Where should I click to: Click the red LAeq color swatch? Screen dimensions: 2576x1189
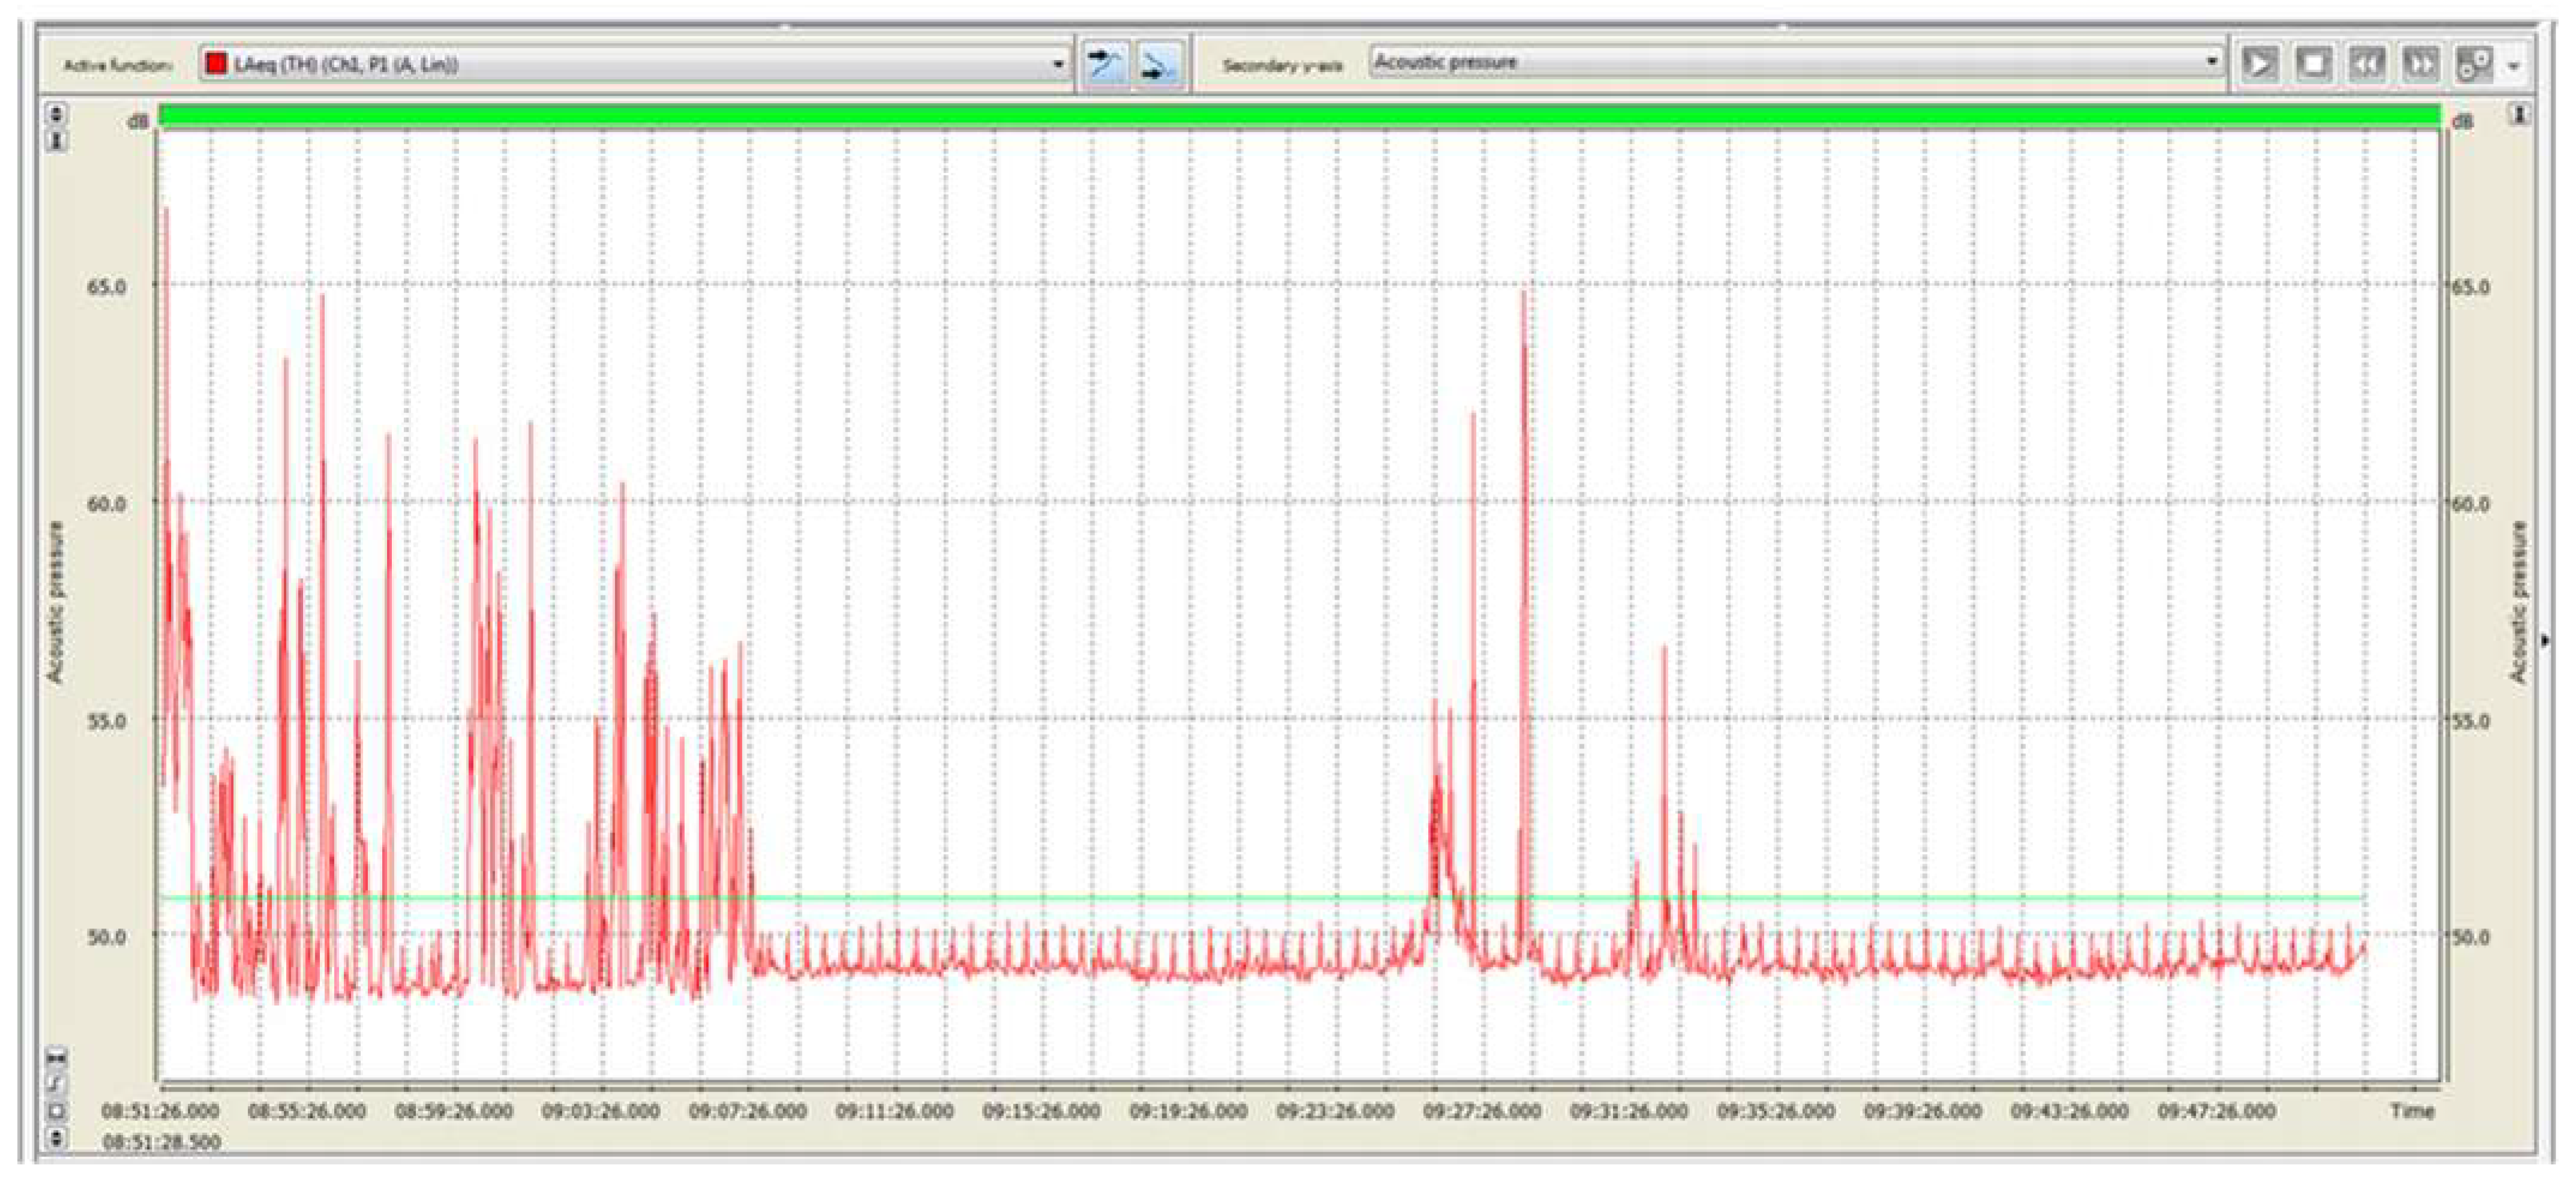(x=216, y=64)
